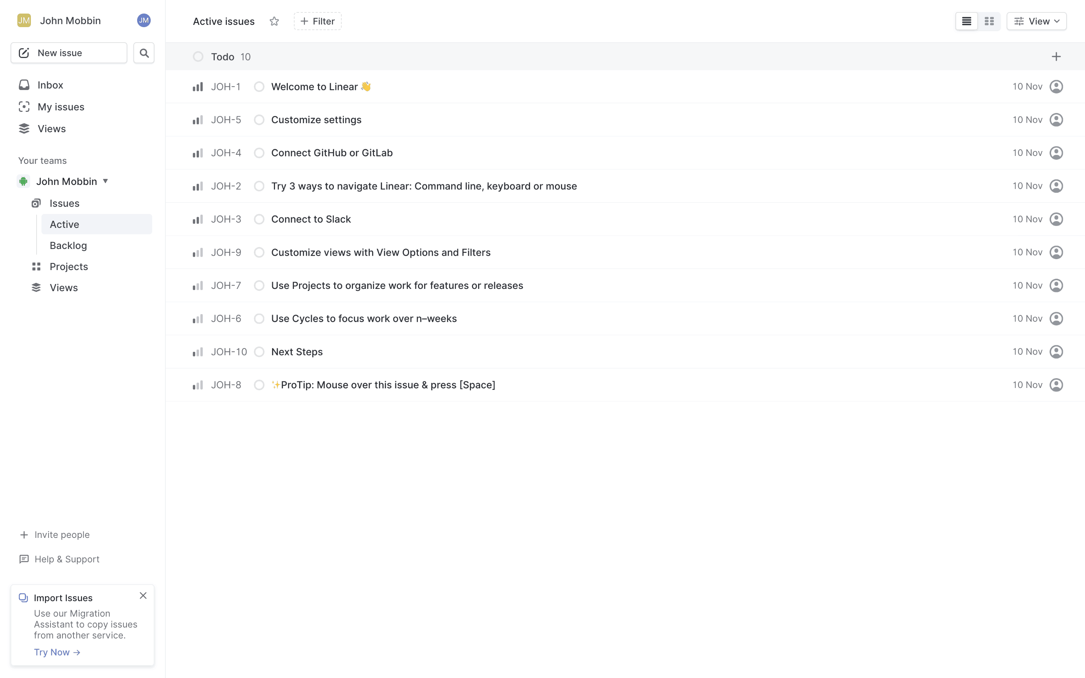Toggle status circle for Next Steps
The image size is (1085, 678).
pyautogui.click(x=259, y=352)
